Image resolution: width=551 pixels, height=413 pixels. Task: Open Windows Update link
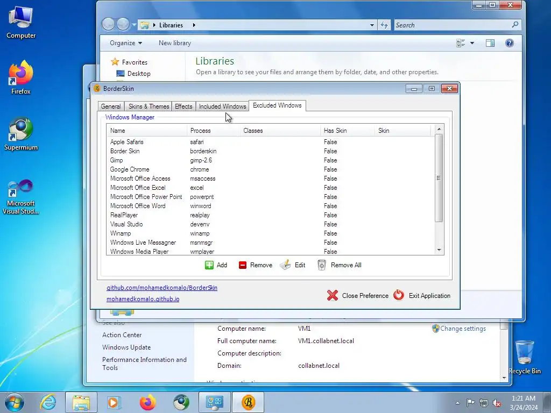point(126,347)
